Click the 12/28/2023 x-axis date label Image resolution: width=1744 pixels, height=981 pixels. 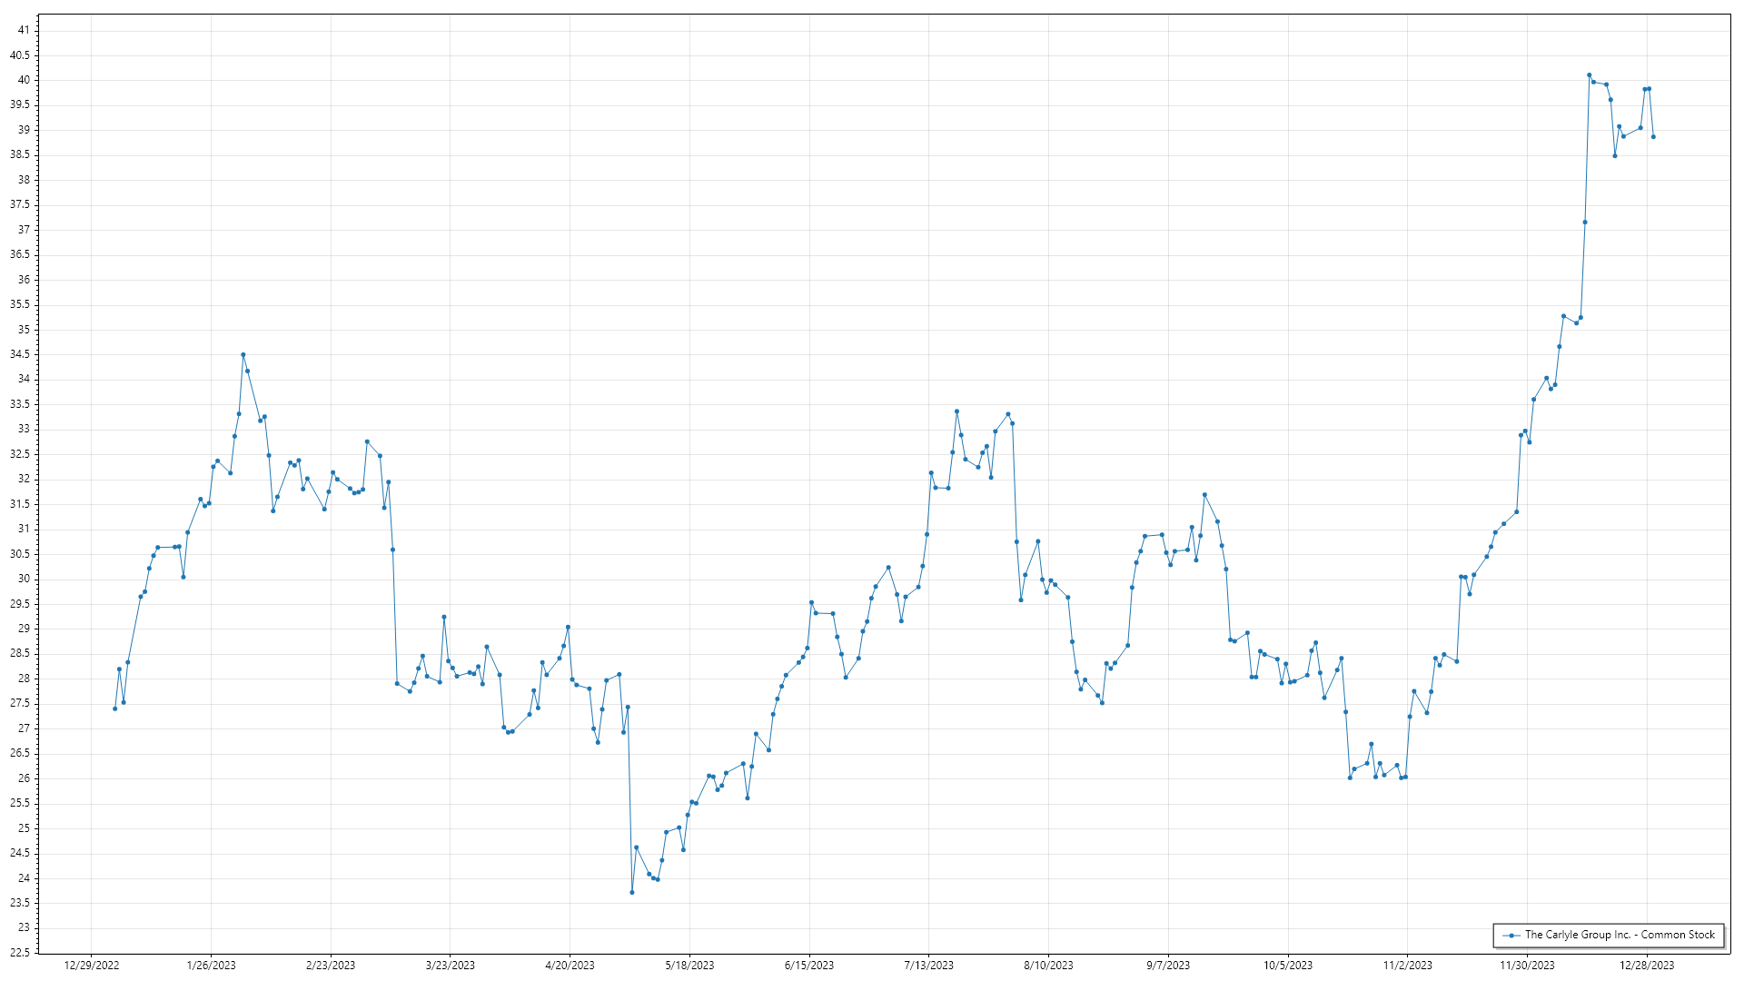pos(1647,966)
